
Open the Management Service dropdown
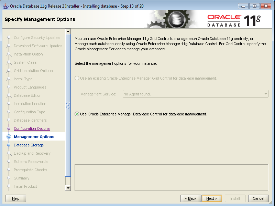click(x=195, y=94)
